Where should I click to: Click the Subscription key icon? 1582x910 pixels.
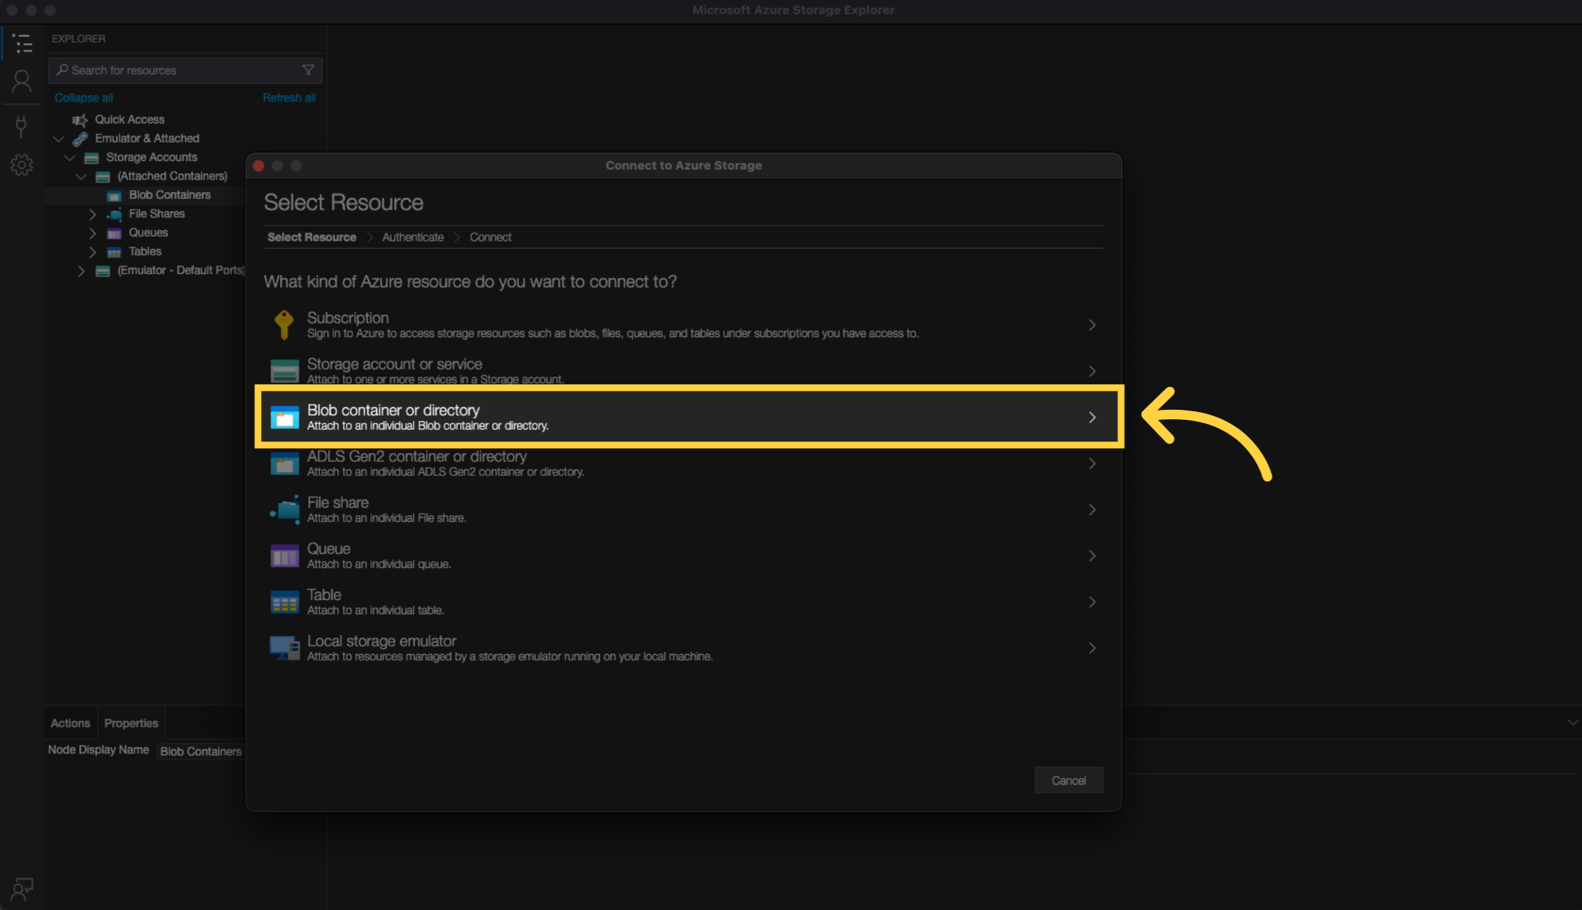284,324
